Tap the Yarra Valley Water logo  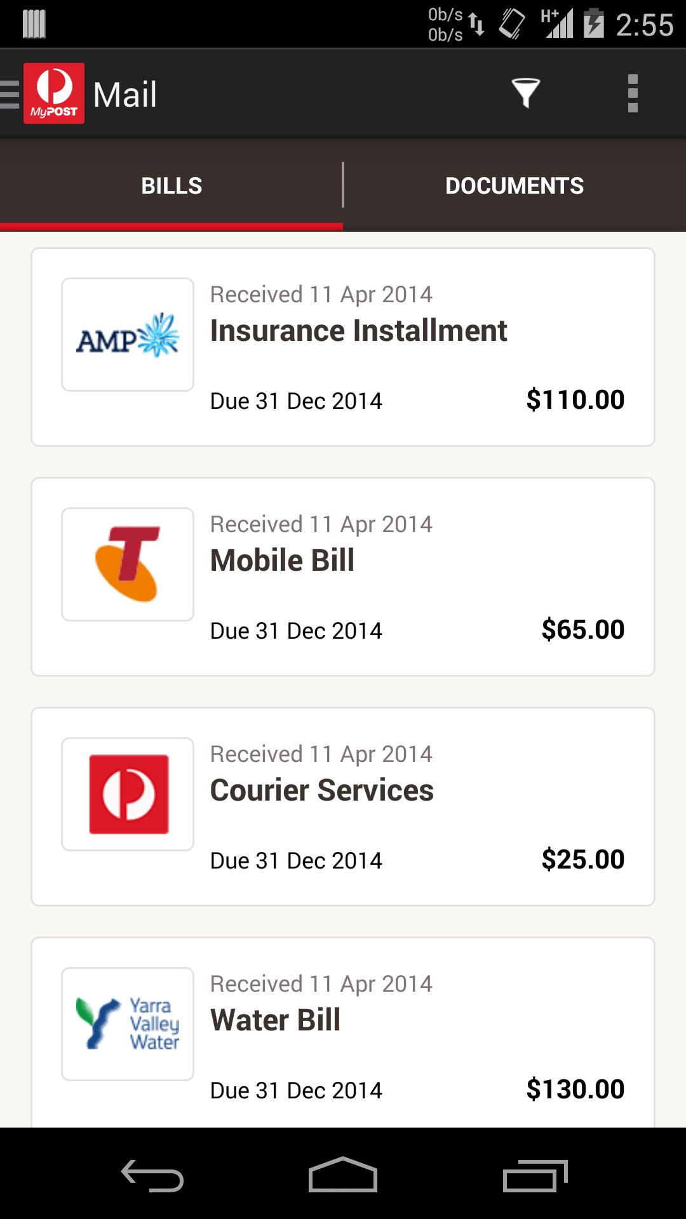pyautogui.click(x=128, y=1024)
